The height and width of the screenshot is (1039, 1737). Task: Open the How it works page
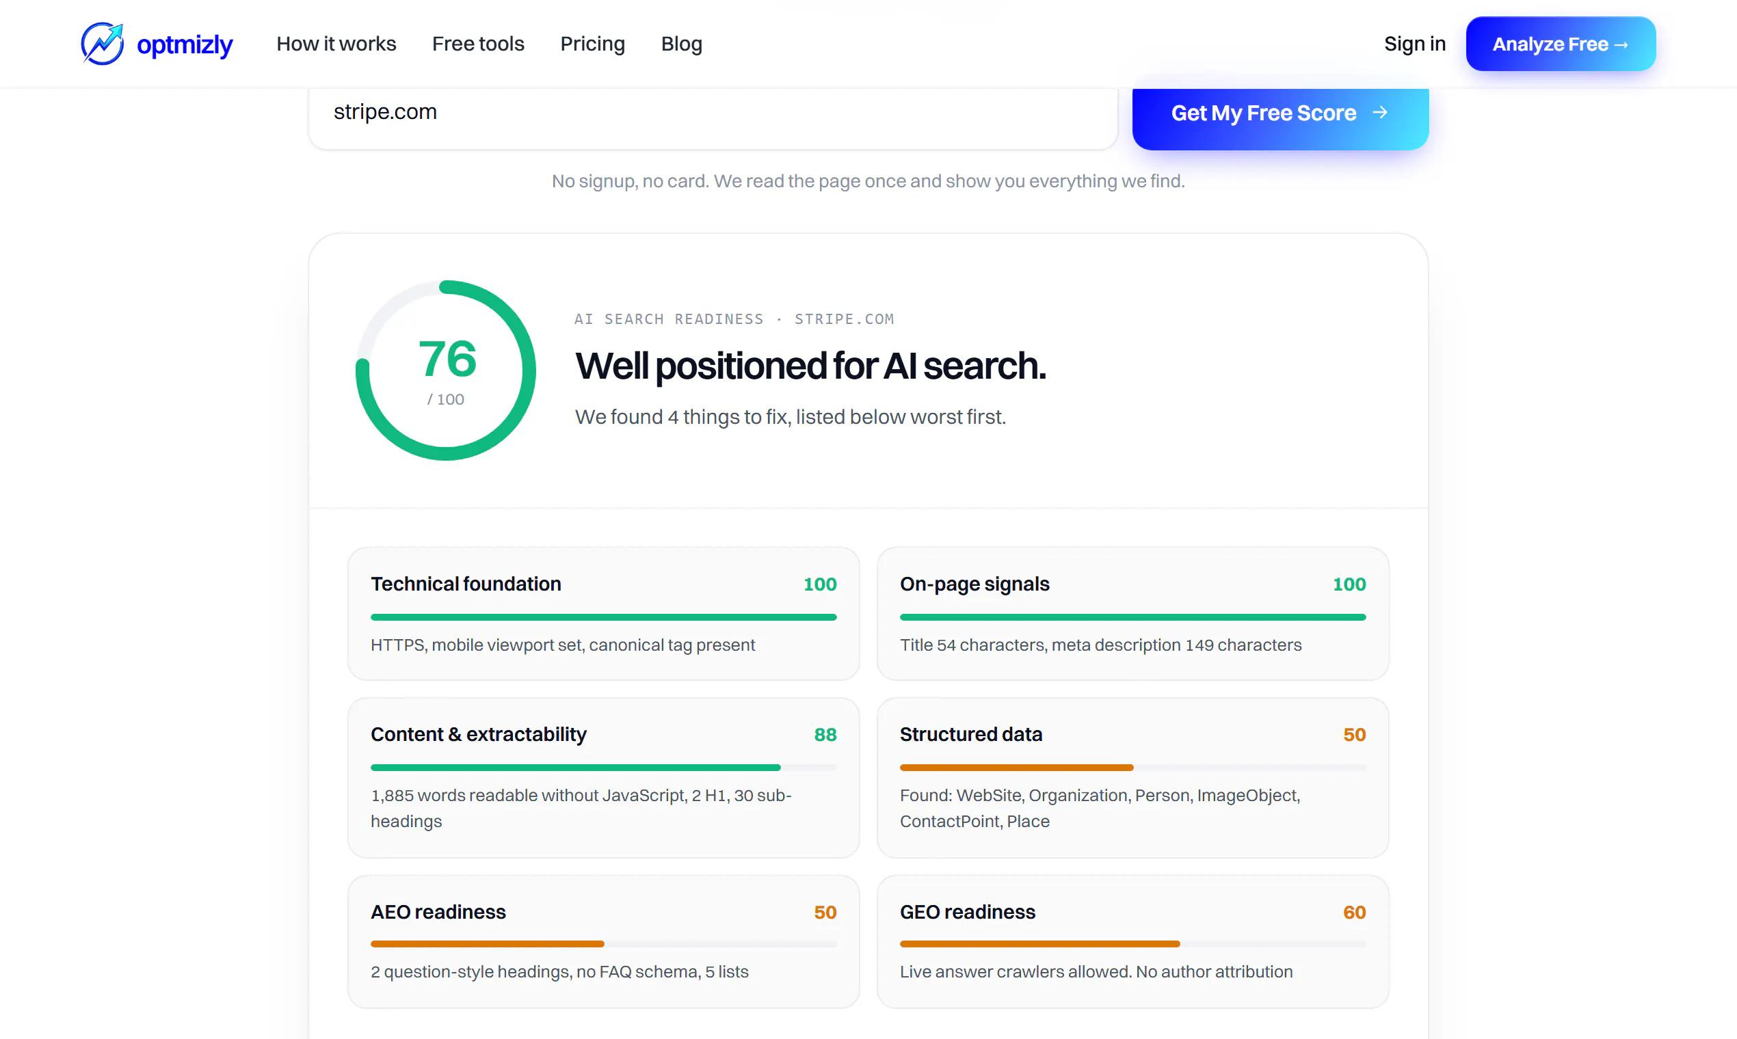point(336,44)
